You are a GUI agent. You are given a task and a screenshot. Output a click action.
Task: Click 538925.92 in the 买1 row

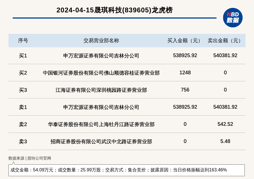185,55
